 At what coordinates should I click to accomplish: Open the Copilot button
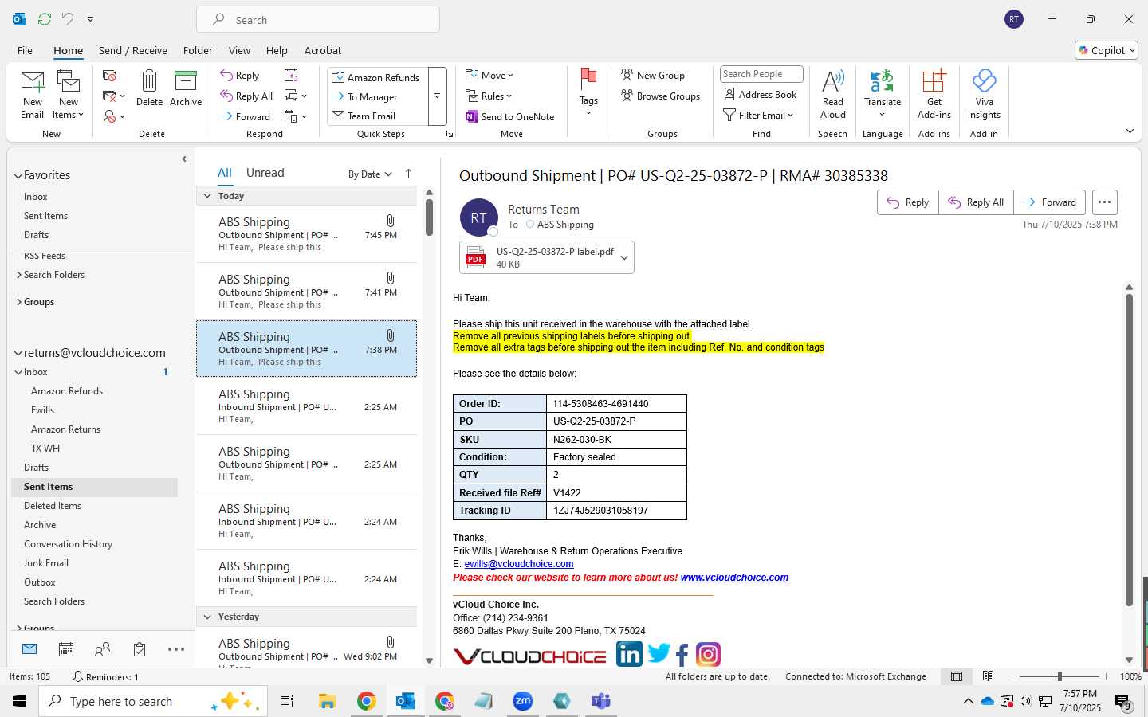pos(1107,50)
